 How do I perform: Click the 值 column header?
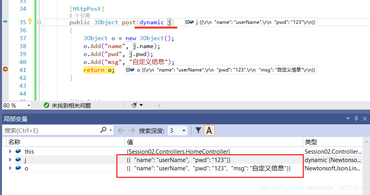tap(214, 142)
